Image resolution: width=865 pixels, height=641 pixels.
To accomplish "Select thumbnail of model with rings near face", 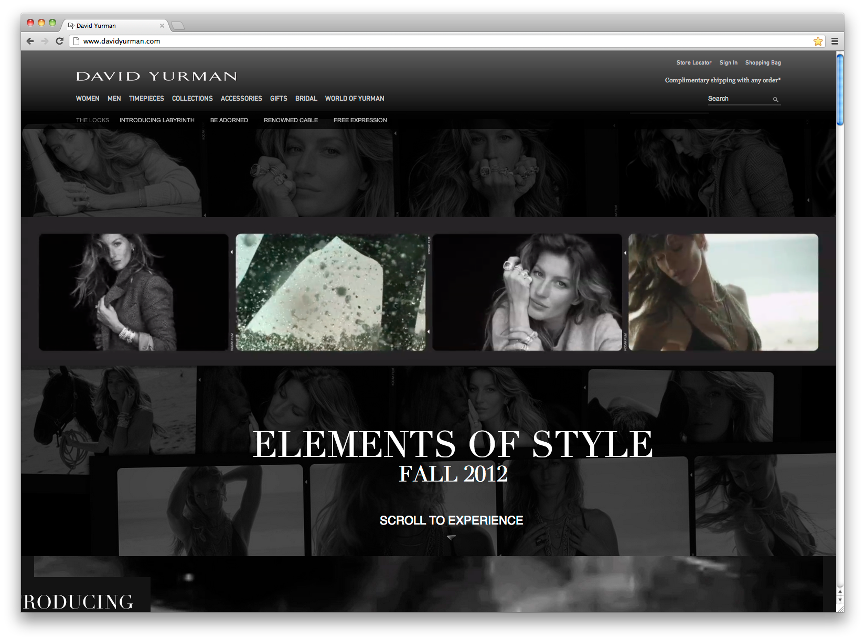I will 527,292.
